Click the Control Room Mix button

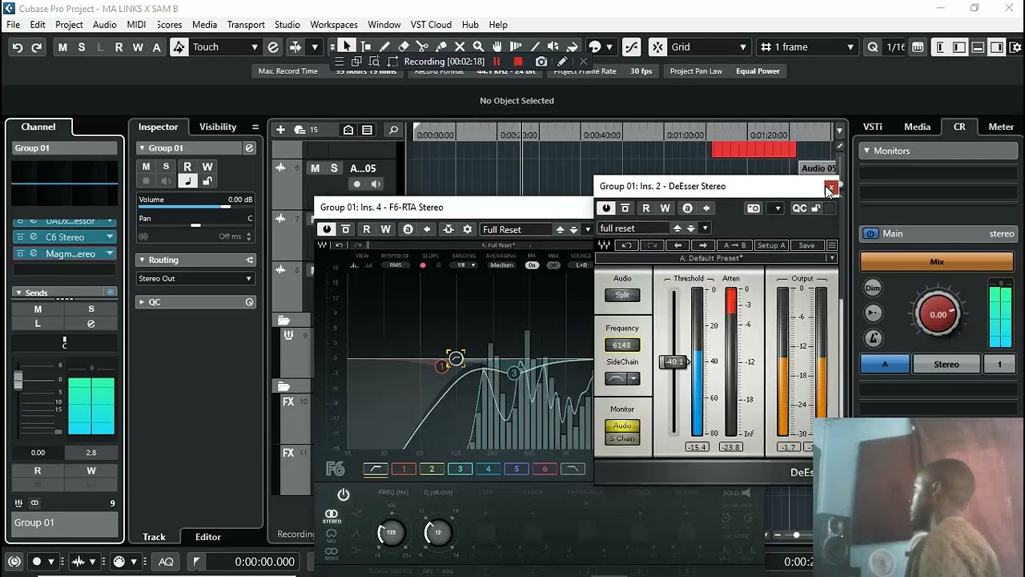click(937, 262)
